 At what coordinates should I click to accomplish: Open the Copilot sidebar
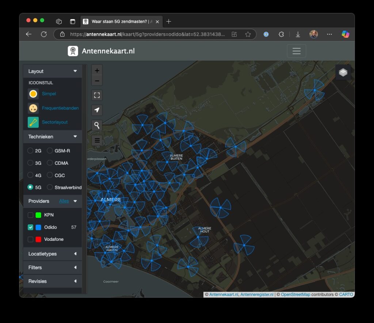click(x=345, y=34)
